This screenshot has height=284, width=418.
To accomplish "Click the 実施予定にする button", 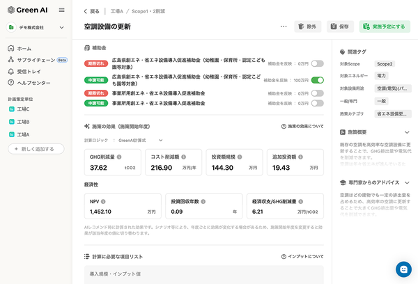I will tap(385, 26).
